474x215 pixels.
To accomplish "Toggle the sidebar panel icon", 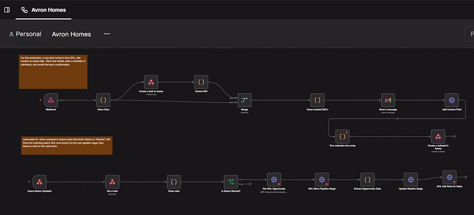I will [7, 10].
